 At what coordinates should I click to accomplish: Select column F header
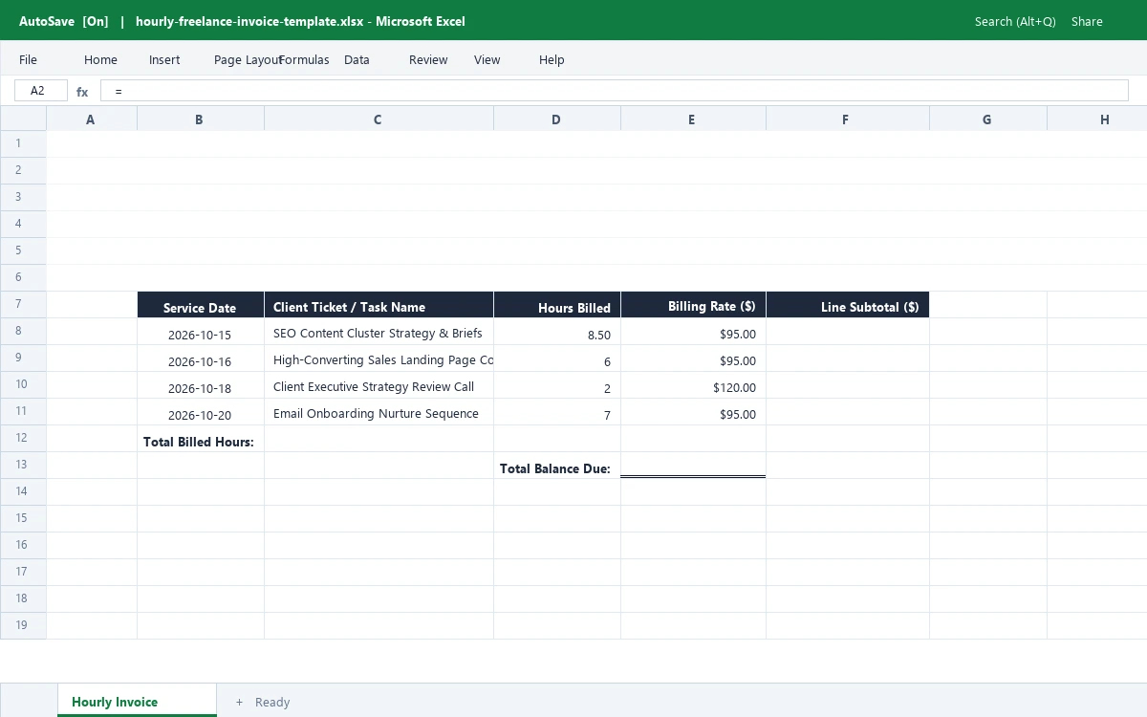848,119
